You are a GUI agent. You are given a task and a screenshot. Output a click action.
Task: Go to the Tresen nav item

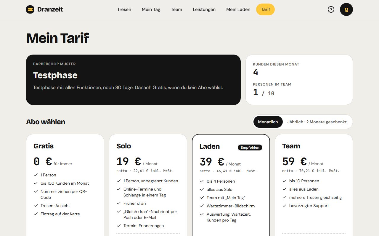pyautogui.click(x=124, y=9)
